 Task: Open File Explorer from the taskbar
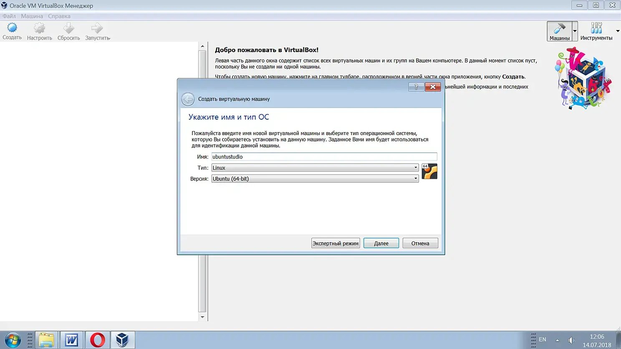(x=46, y=340)
